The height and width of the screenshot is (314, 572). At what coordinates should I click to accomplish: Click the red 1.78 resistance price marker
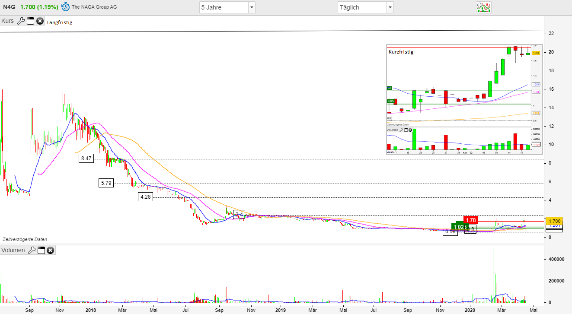click(471, 220)
